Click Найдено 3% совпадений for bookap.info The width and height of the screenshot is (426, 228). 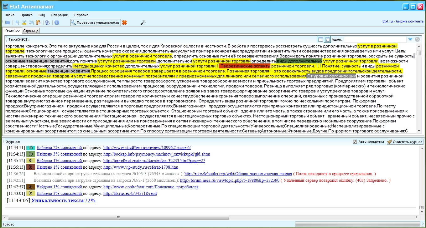coord(59,154)
